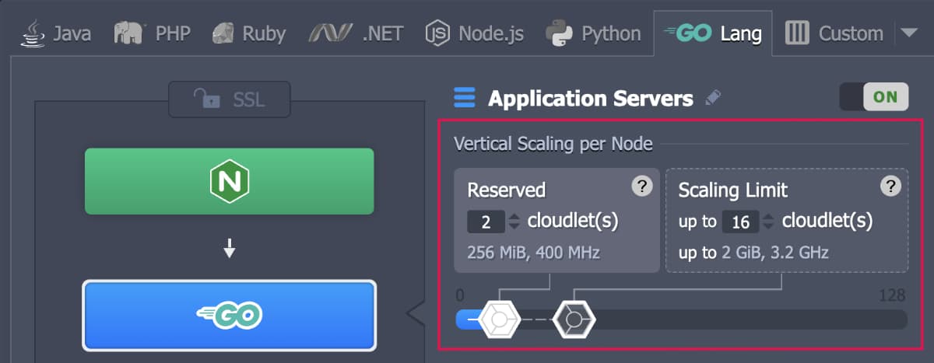Click the Scaling Limit cloudlets number field
The height and width of the screenshot is (363, 934).
click(740, 222)
